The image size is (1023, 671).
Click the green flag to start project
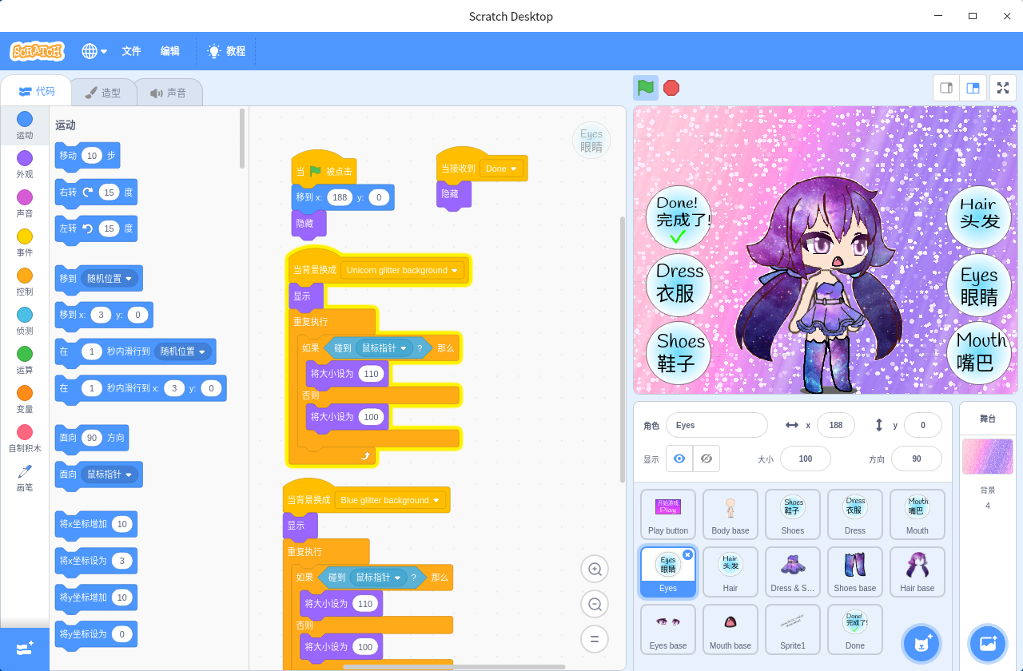(x=646, y=88)
